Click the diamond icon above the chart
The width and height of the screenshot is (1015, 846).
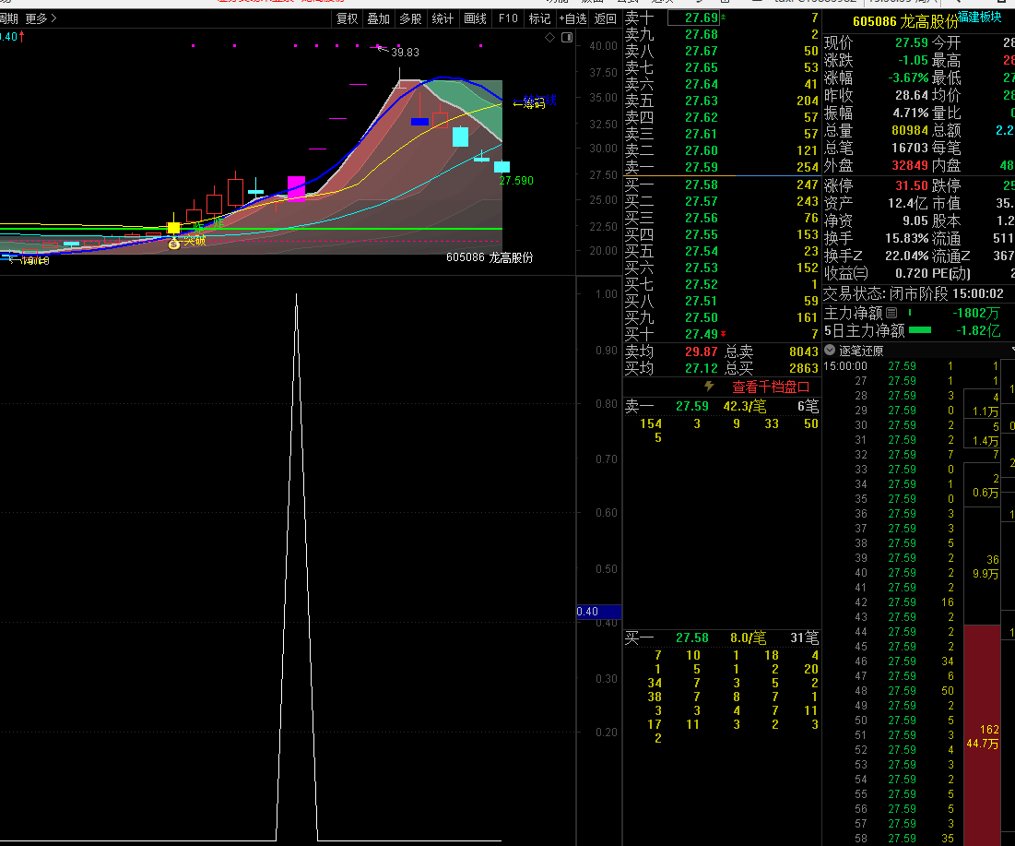(x=550, y=37)
